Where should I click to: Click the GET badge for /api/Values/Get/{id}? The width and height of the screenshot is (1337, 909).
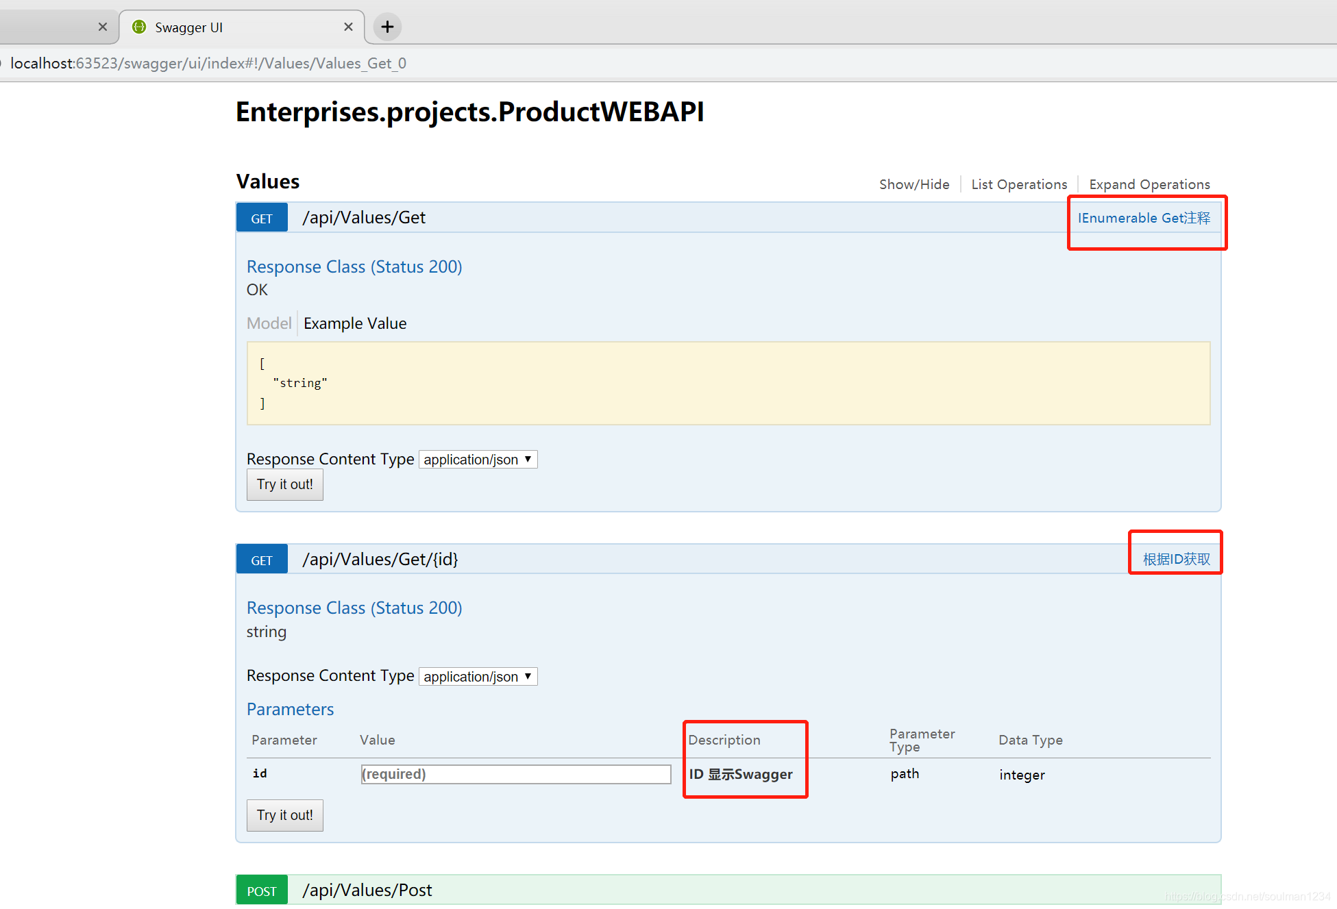pos(262,560)
